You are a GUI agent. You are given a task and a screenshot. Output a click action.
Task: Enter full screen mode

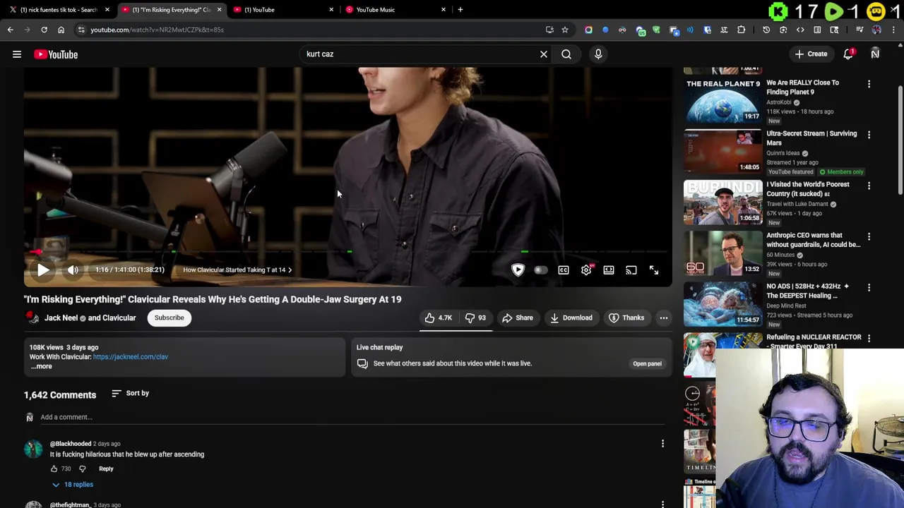coord(654,270)
